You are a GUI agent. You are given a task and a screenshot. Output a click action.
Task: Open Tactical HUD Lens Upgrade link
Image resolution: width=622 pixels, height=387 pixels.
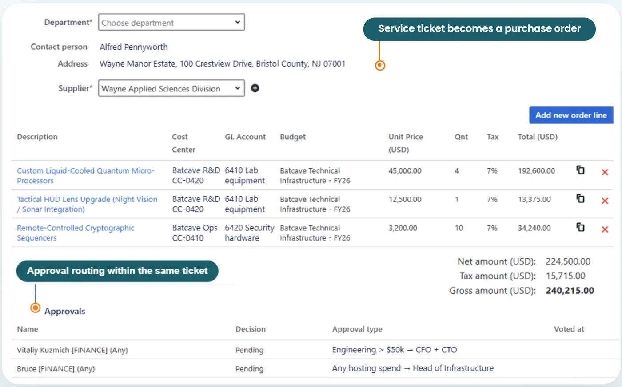point(87,204)
